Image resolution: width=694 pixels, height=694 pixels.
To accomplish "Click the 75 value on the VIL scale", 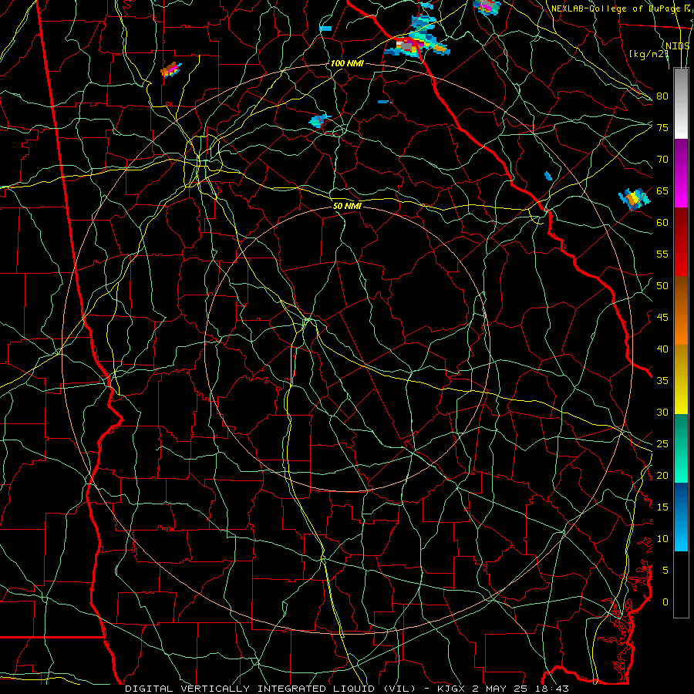I will pos(662,127).
